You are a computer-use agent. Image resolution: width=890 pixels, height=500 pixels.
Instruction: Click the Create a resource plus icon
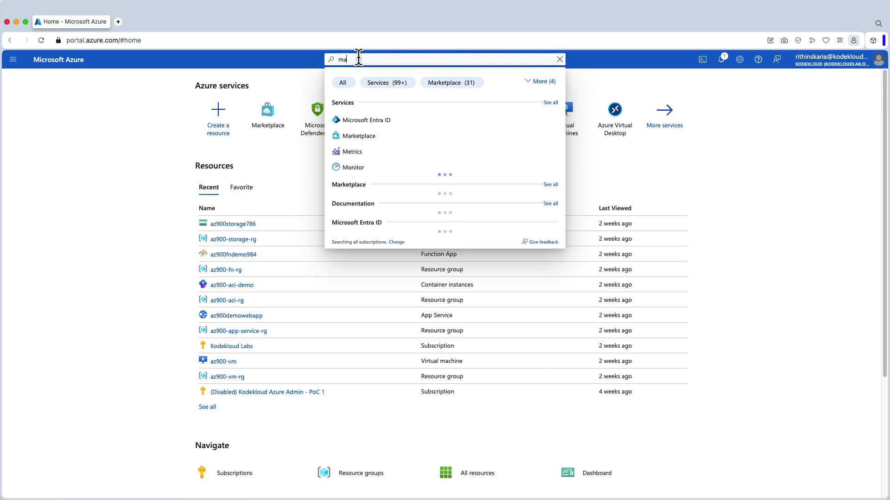[218, 110]
